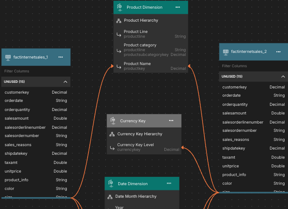Click the Product Dimension cube icon

click(x=120, y=7)
